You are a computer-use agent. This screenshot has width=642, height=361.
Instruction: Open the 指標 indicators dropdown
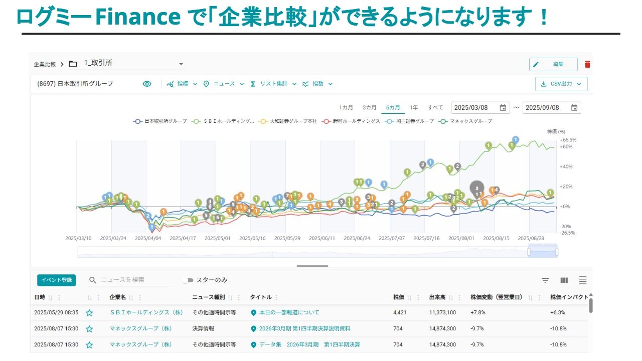tap(183, 84)
